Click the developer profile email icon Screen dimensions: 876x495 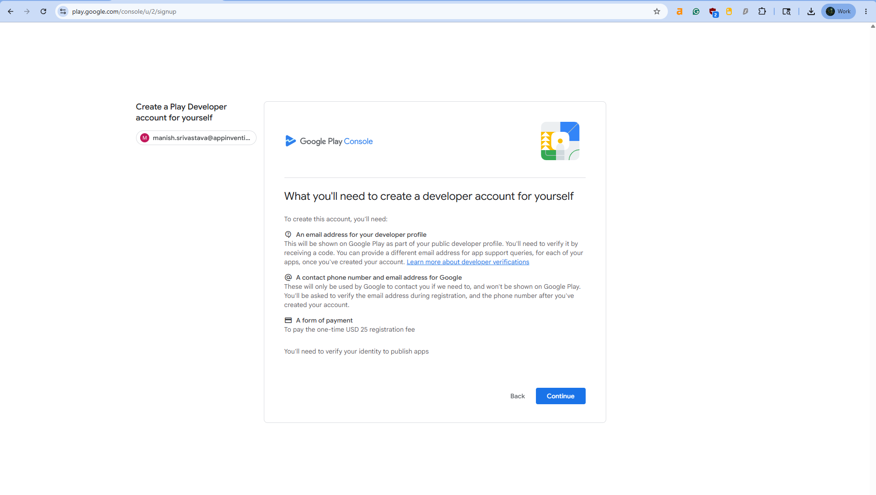pyautogui.click(x=288, y=234)
